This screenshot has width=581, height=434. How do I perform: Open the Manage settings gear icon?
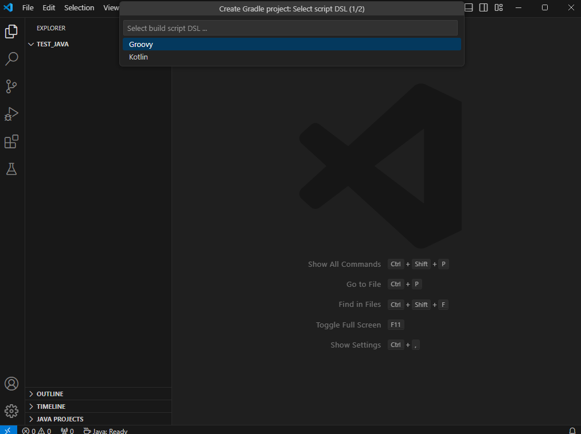pos(11,411)
